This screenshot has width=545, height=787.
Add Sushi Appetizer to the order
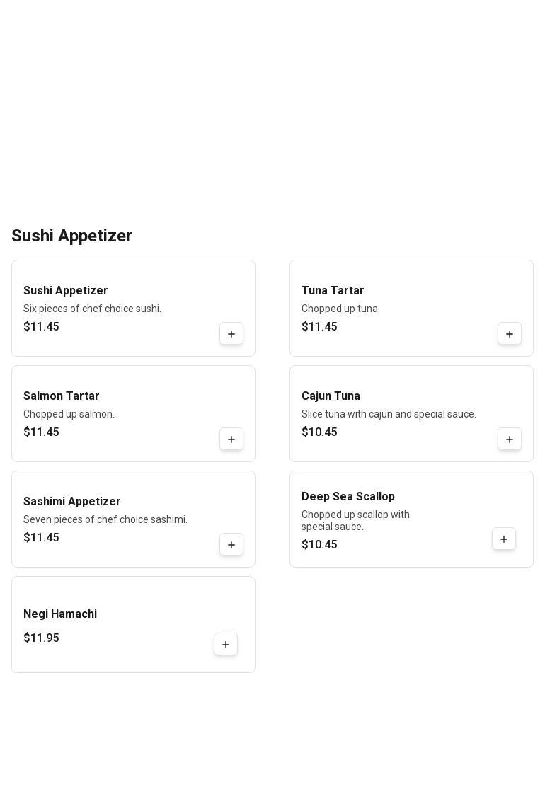tap(231, 334)
